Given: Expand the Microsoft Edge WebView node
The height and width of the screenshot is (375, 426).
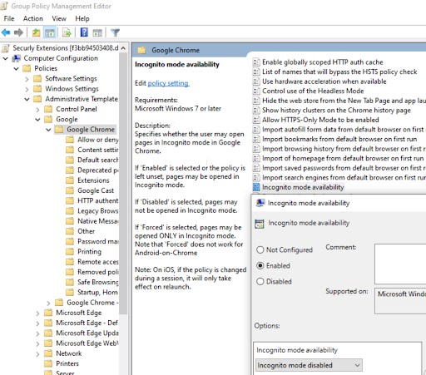Looking at the screenshot, I should 37,343.
